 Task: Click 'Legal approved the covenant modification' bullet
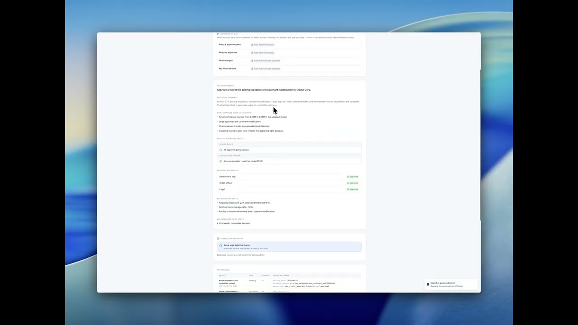(x=240, y=121)
